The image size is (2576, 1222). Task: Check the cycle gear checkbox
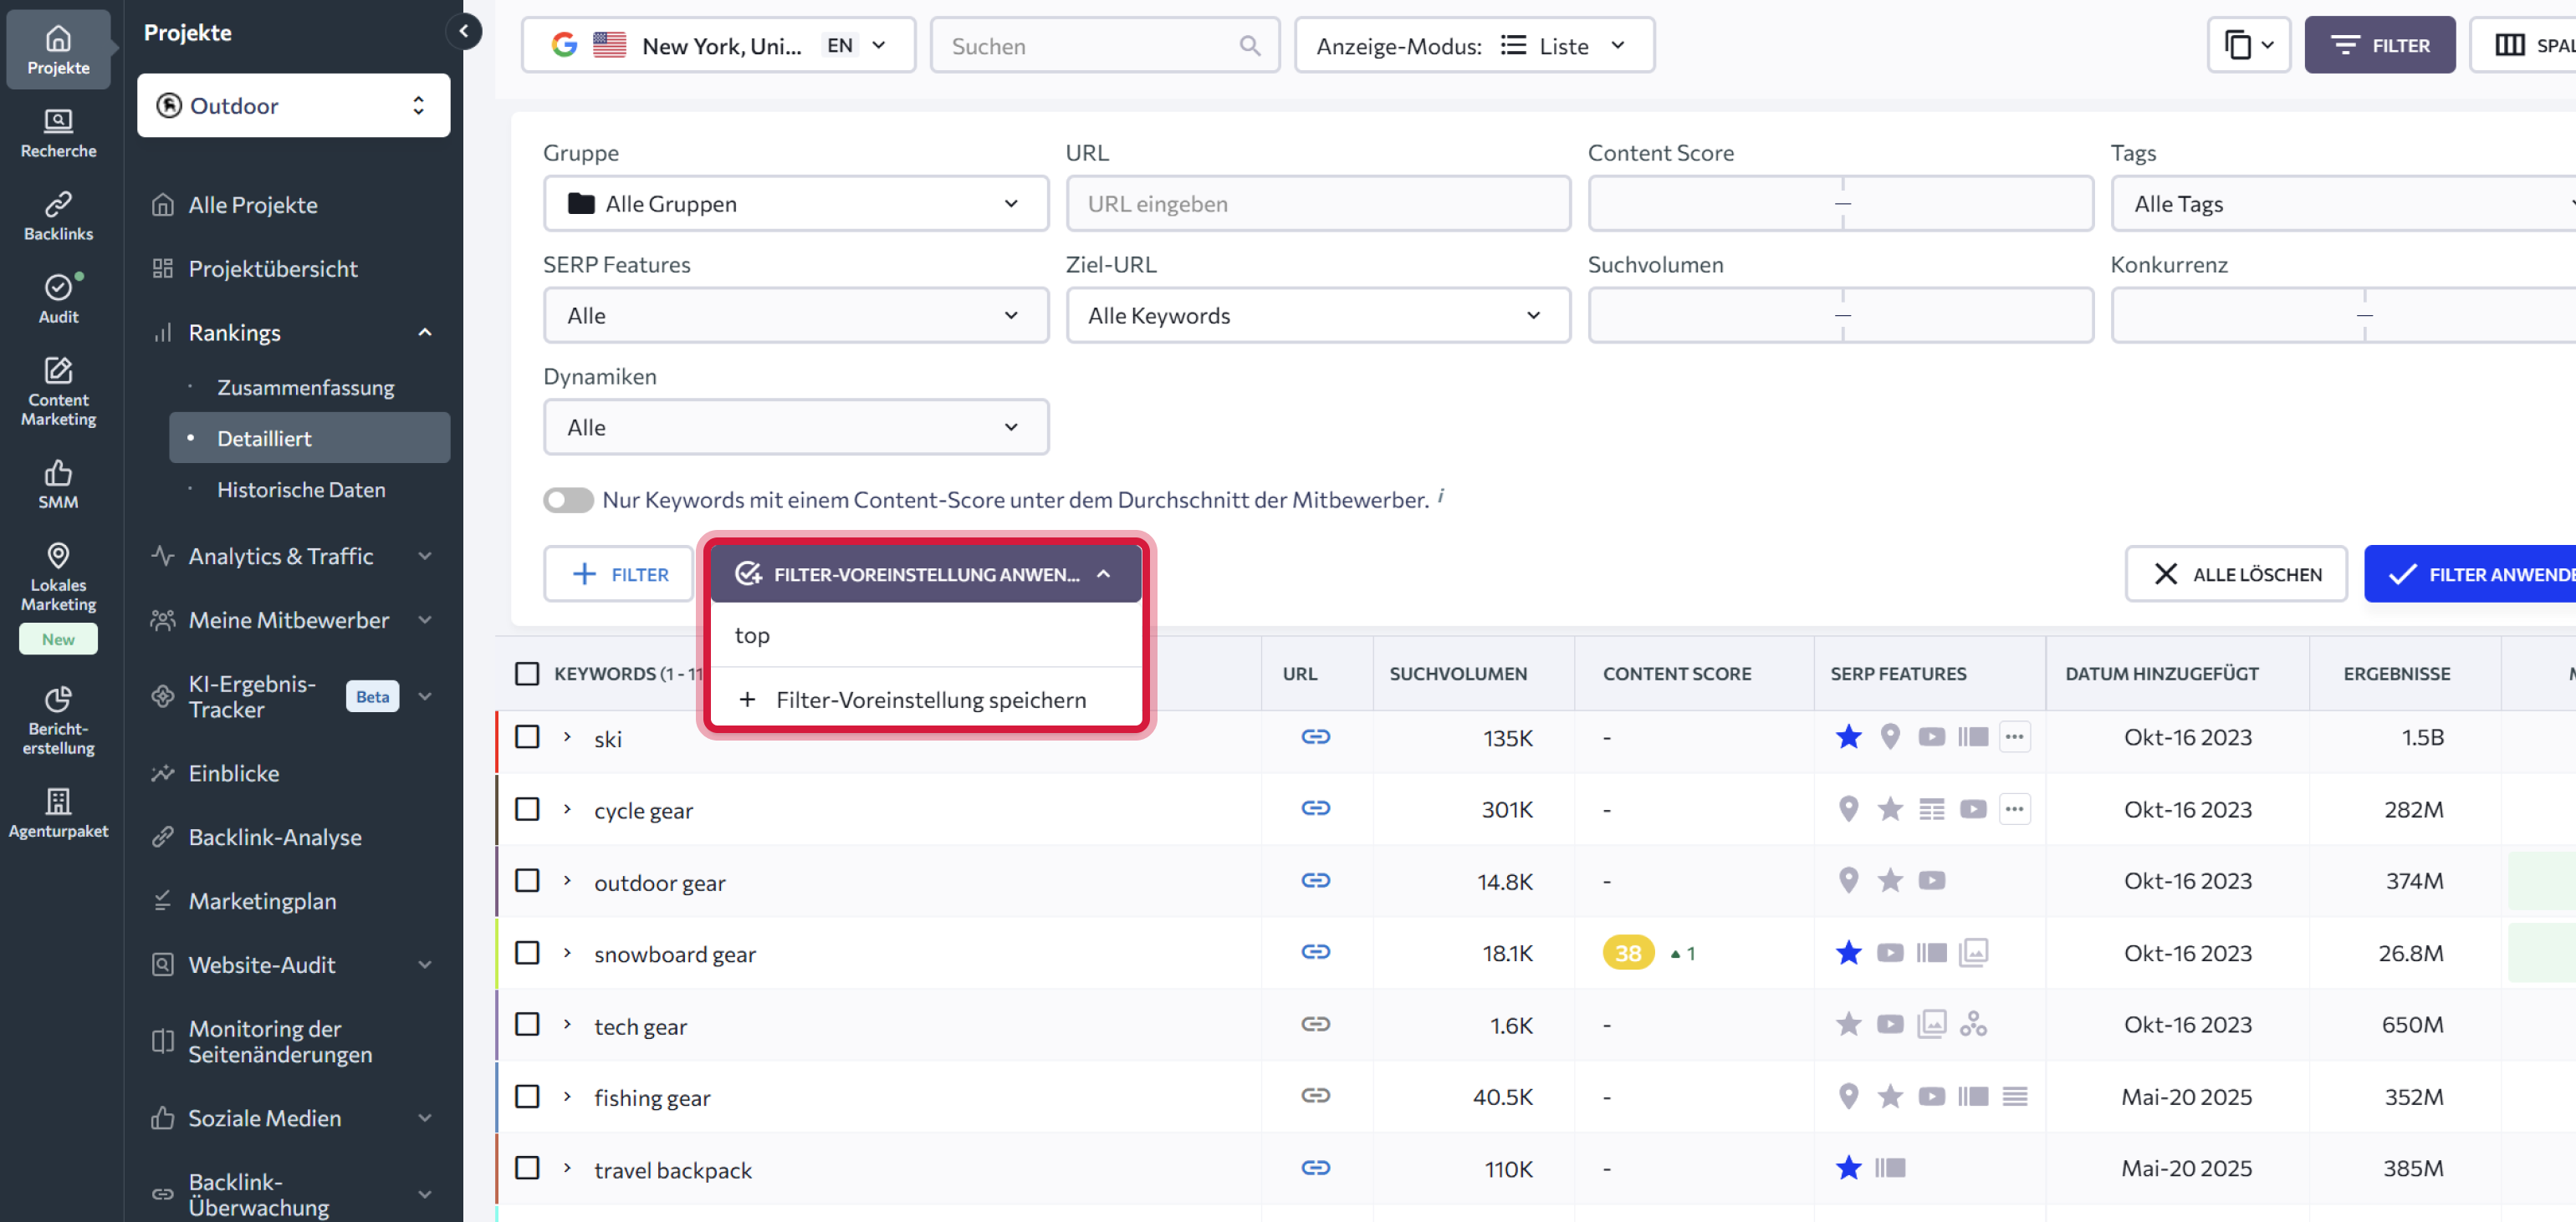(527, 808)
